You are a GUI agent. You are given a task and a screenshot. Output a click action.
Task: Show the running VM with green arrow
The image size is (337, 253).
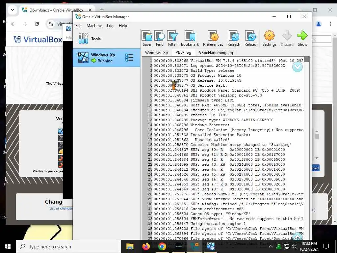(x=302, y=39)
